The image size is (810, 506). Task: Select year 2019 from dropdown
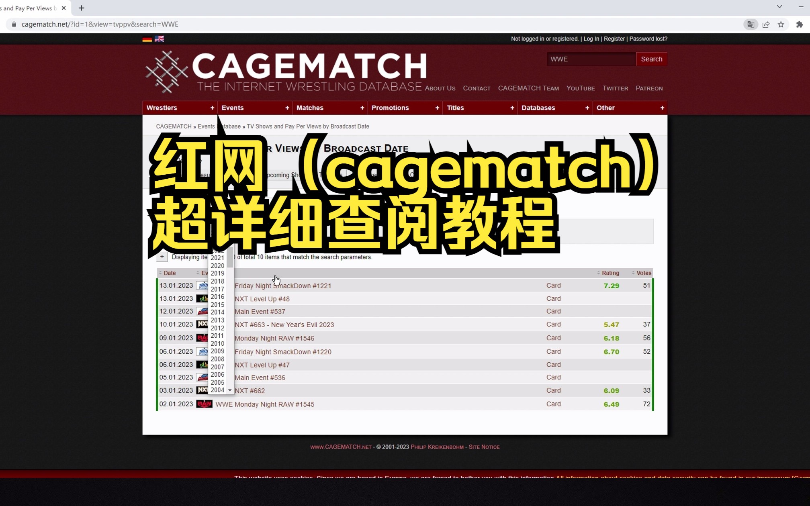(216, 273)
